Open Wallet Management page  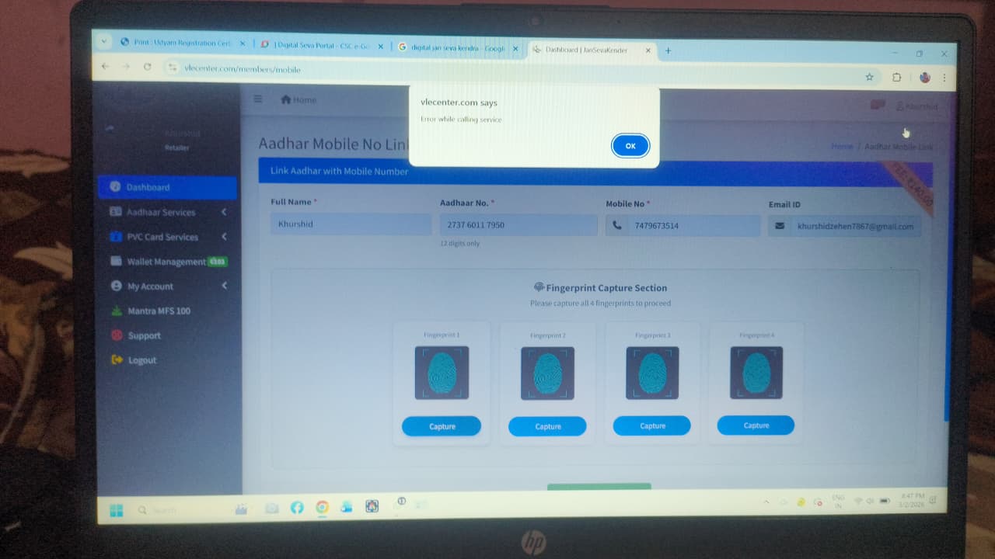pos(166,262)
